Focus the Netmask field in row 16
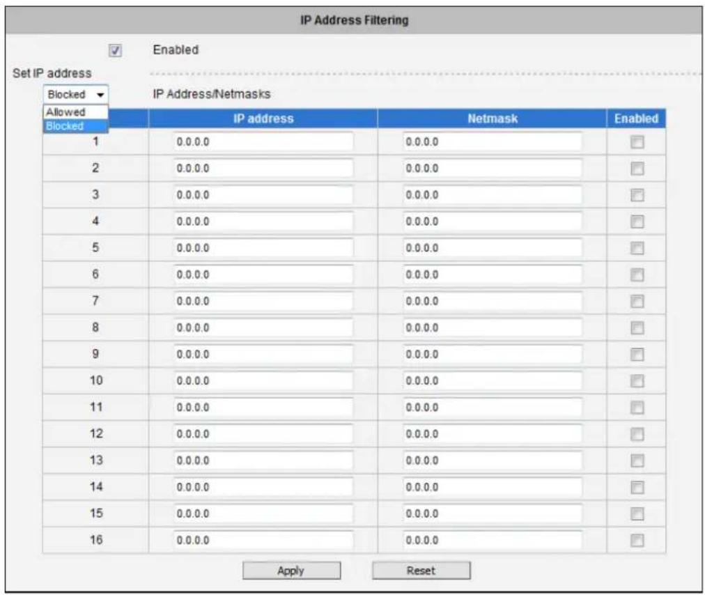 tap(493, 540)
